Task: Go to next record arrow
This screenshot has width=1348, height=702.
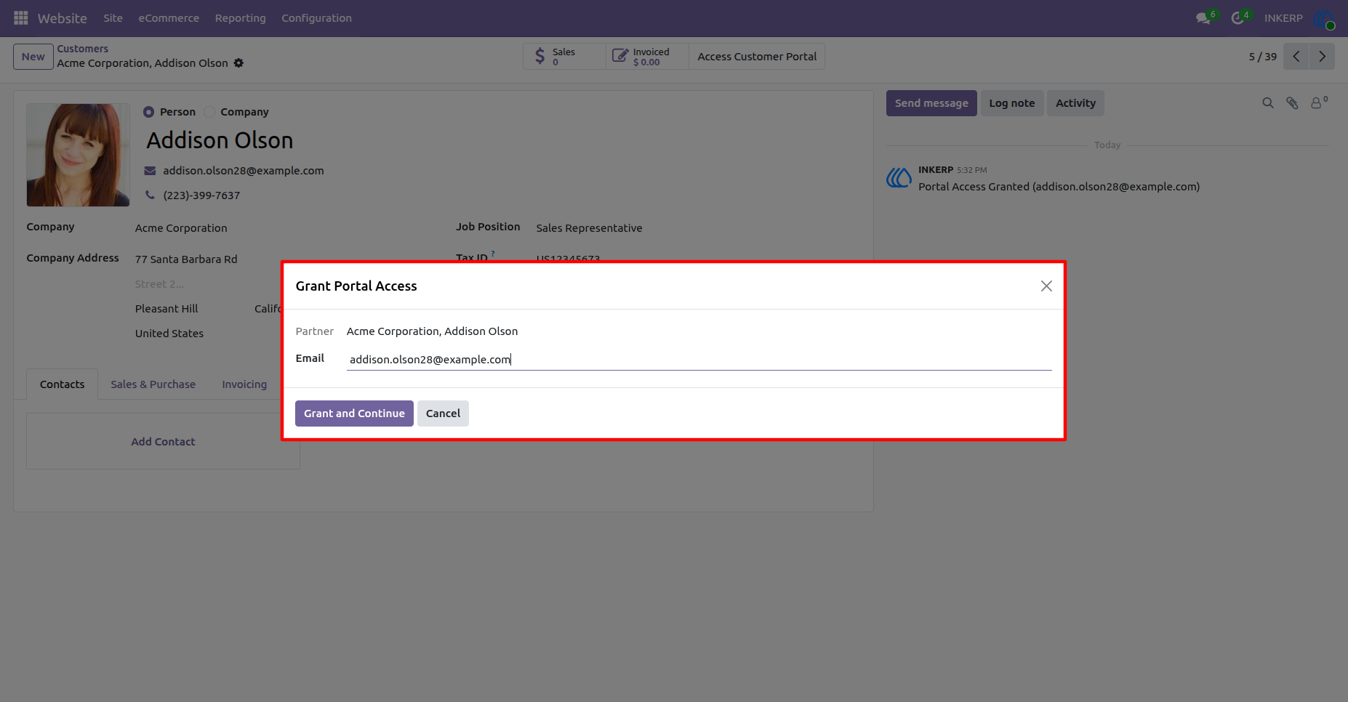Action: coord(1322,57)
